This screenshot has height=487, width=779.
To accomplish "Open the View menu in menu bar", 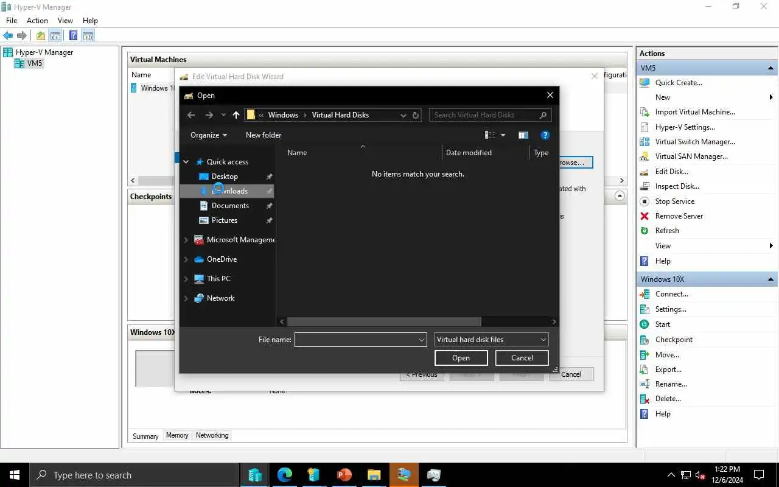I will (65, 21).
